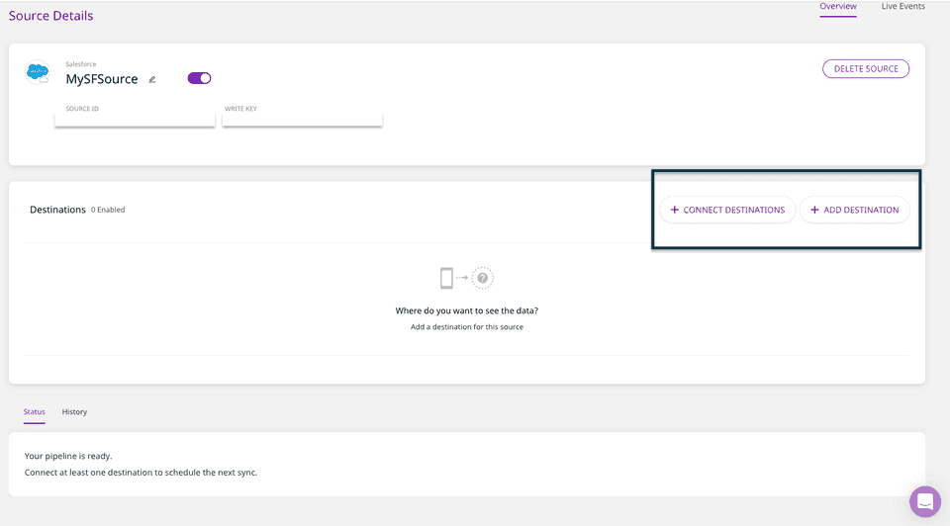Screen dimensions: 950x526
Task: Click the Source ID field
Action: click(x=135, y=118)
